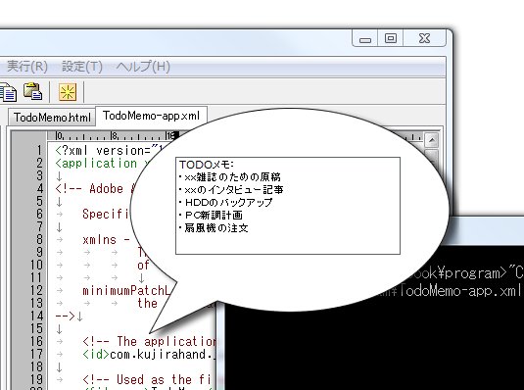Click the paste clipboard toolbar icon
Screen dimensions: 524x390
32,91
